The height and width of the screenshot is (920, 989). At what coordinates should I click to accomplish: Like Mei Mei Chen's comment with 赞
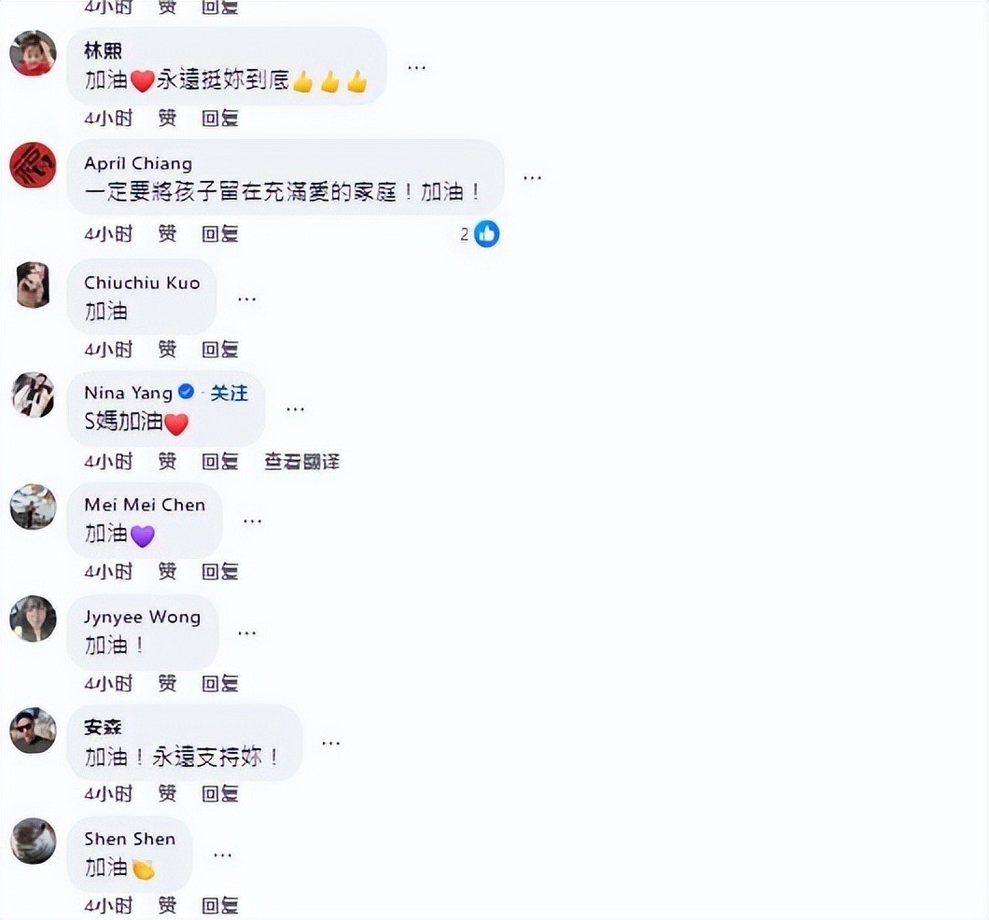pyautogui.click(x=167, y=571)
